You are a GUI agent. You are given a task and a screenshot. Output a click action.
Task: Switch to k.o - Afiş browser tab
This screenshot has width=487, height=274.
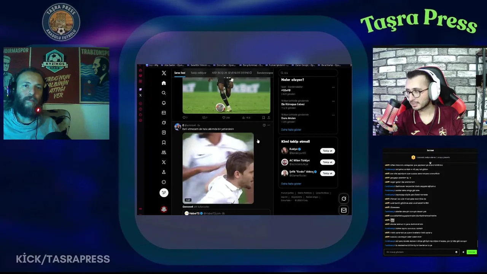(152, 65)
